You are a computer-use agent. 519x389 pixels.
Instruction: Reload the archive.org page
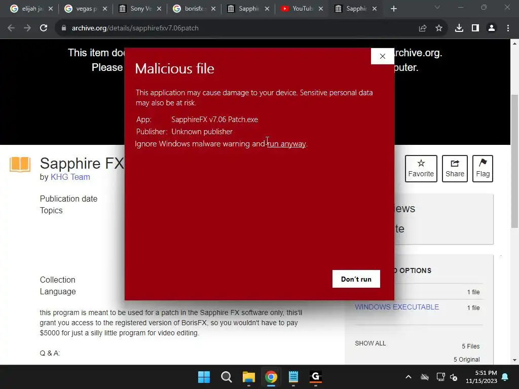pos(44,28)
